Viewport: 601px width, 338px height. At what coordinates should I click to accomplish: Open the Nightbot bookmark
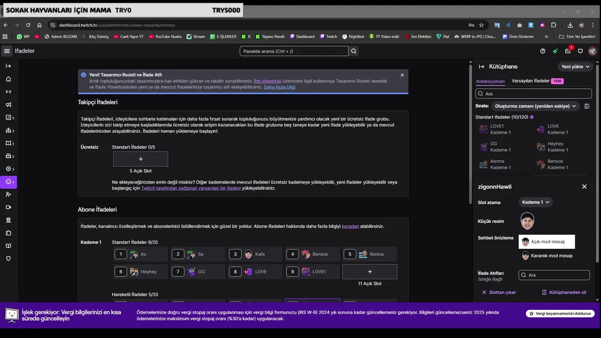click(353, 36)
